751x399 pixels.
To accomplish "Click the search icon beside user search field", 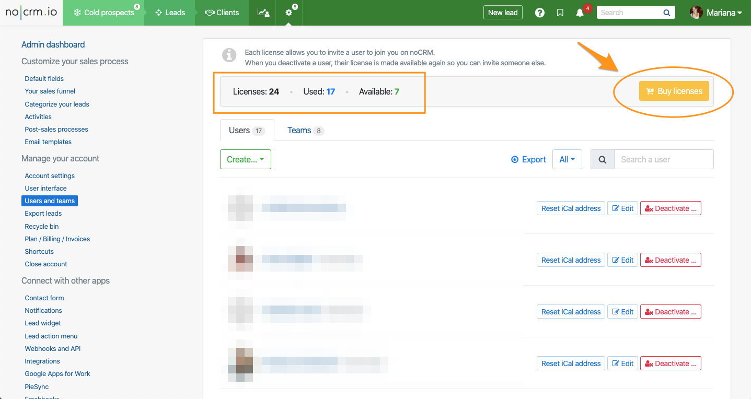I will click(602, 160).
